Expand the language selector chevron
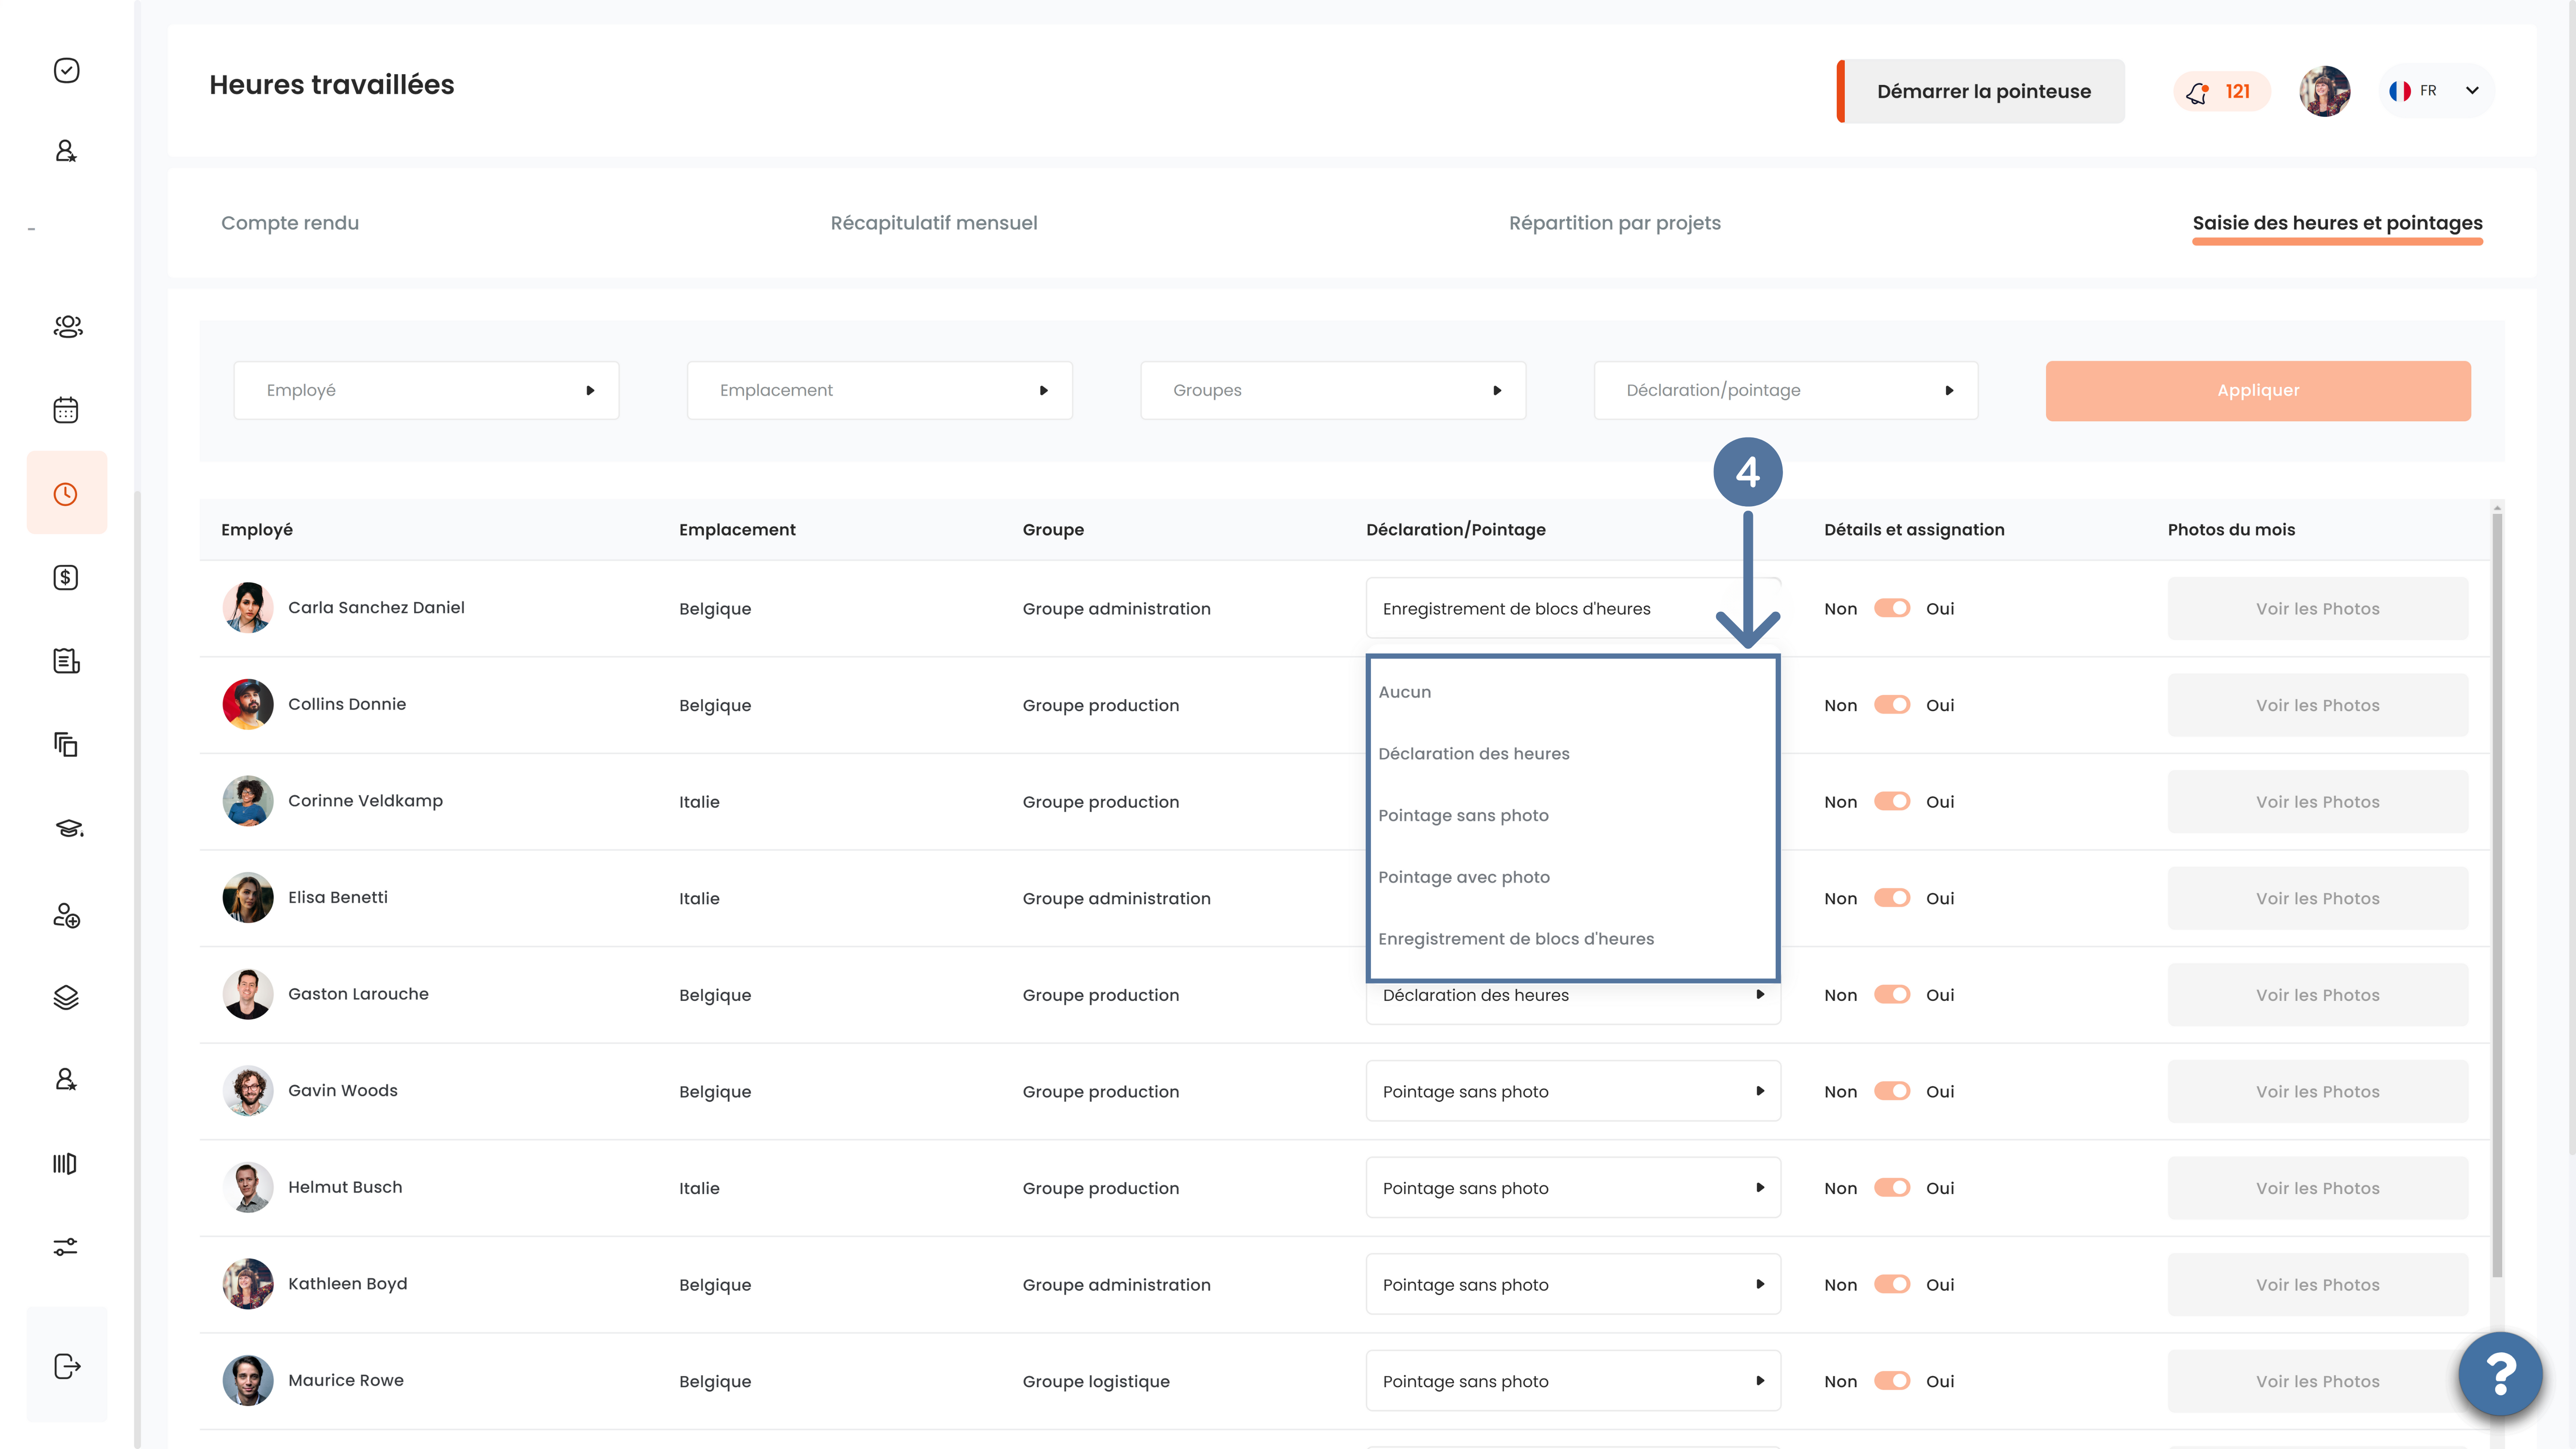The width and height of the screenshot is (2576, 1449). (2472, 91)
